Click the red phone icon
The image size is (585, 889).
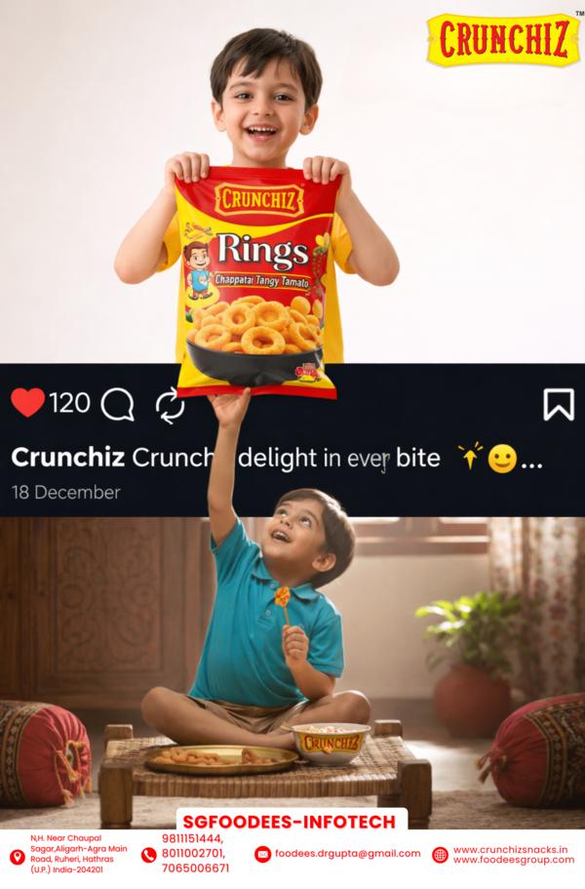[x=148, y=855]
